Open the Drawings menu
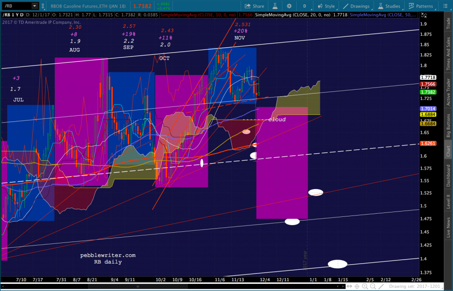 (x=357, y=6)
